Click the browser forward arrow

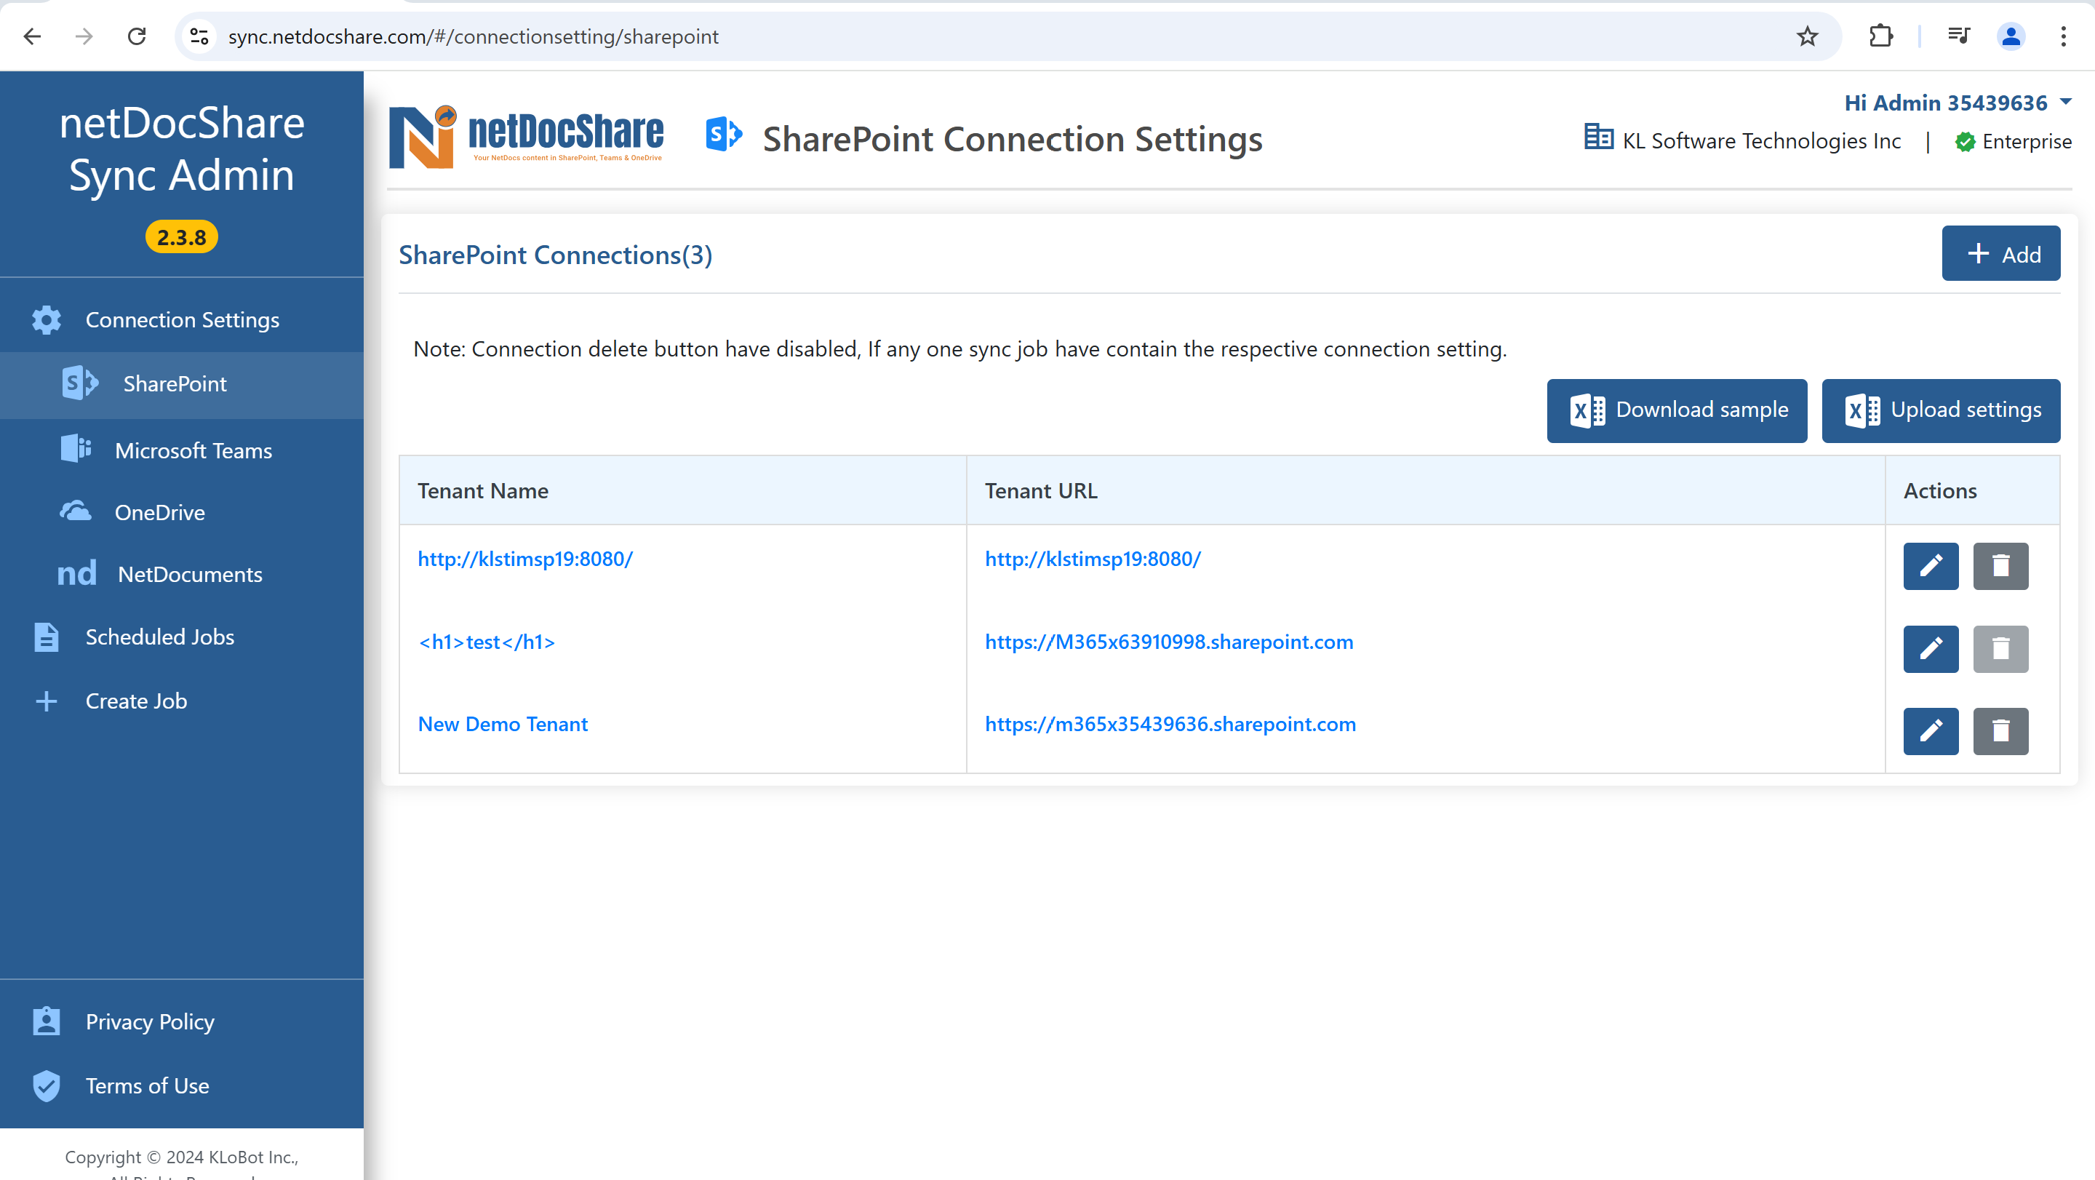click(x=84, y=36)
